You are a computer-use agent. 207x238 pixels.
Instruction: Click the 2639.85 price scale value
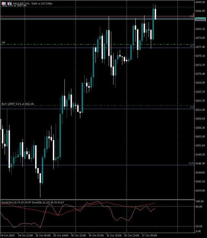[200, 190]
